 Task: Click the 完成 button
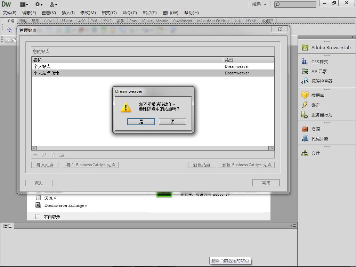click(266, 183)
